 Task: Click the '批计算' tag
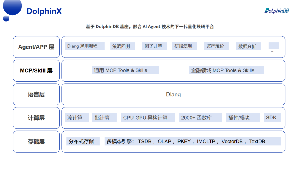104,118
